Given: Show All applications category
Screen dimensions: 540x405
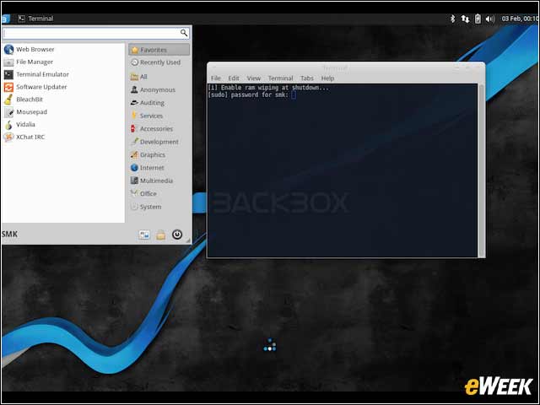Looking at the screenshot, I should 159,77.
